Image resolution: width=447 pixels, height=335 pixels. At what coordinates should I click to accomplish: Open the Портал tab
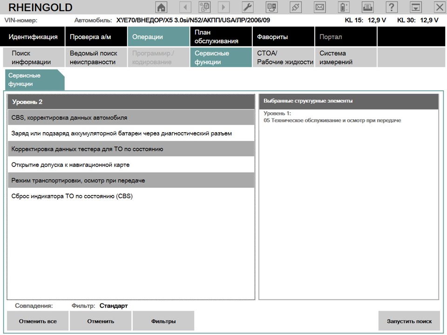pos(346,36)
